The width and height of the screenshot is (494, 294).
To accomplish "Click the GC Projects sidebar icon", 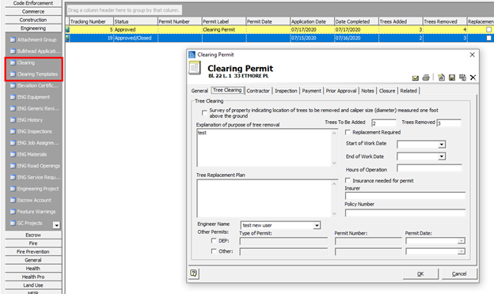I will click(13, 223).
